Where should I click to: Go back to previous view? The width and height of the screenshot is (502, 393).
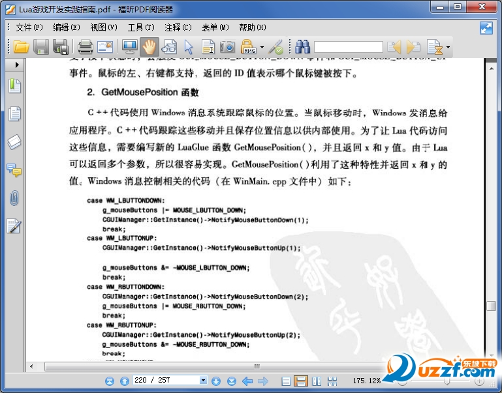click(x=247, y=381)
